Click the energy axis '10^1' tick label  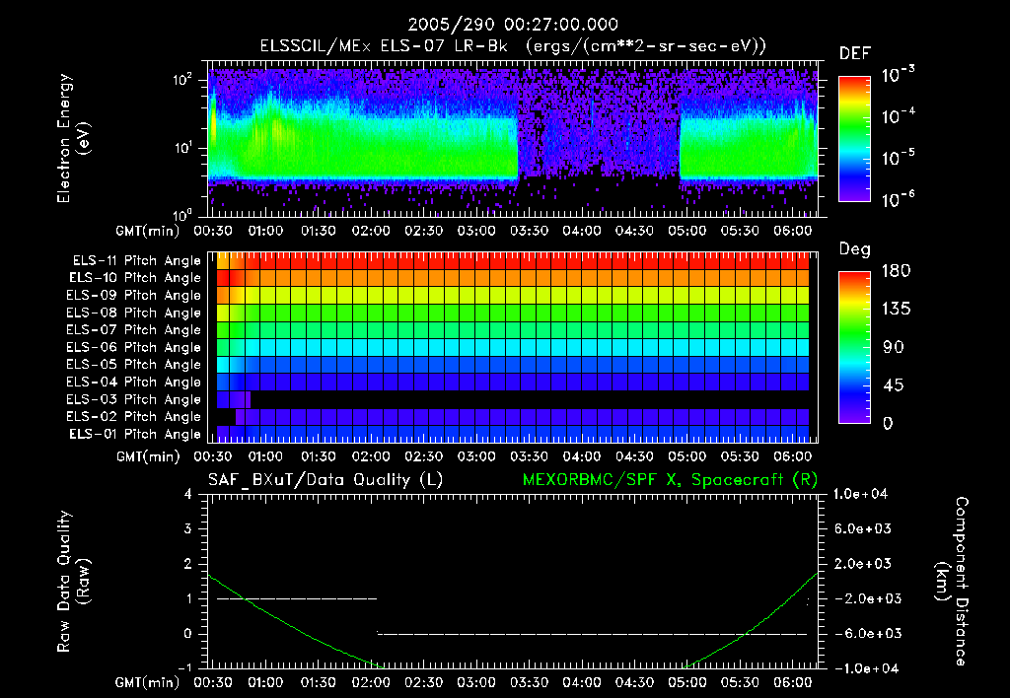[x=182, y=148]
